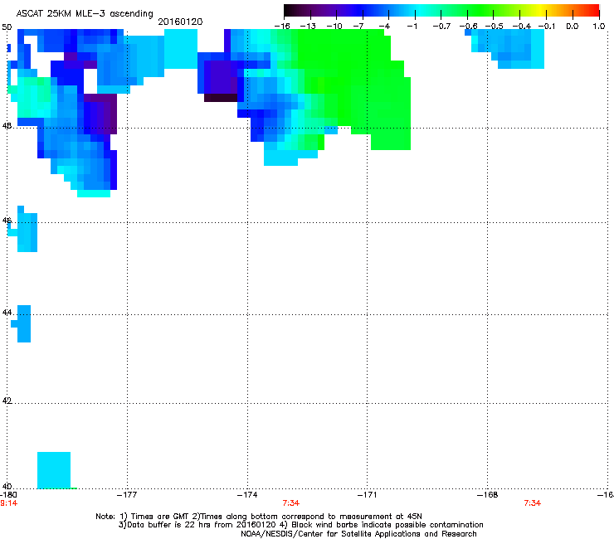Click the 'ASCAT 25KM MLE-3 ascending' title

(x=85, y=14)
